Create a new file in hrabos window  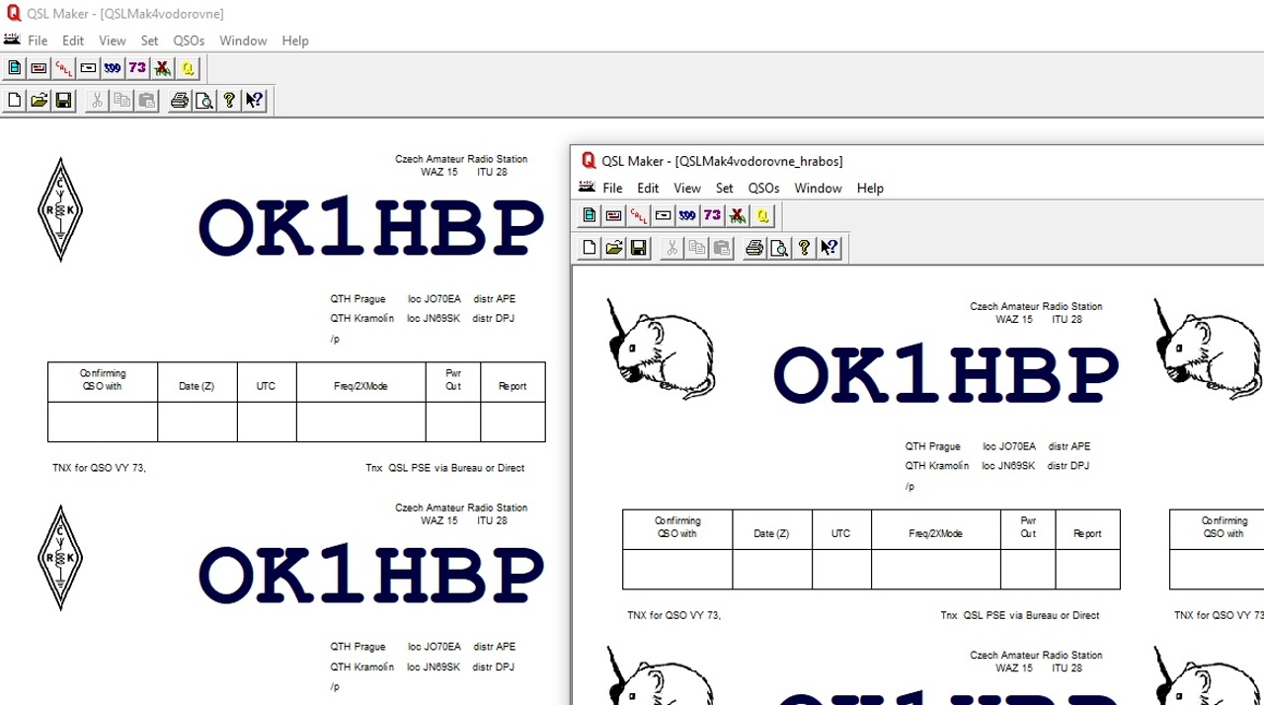click(590, 247)
